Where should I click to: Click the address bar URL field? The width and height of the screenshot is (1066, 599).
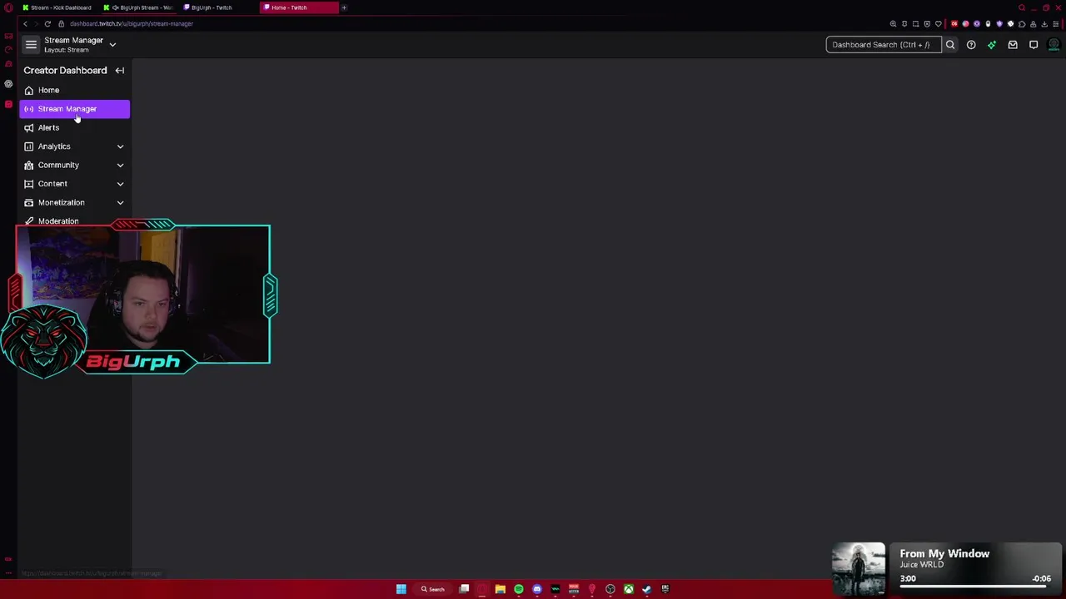coord(132,24)
